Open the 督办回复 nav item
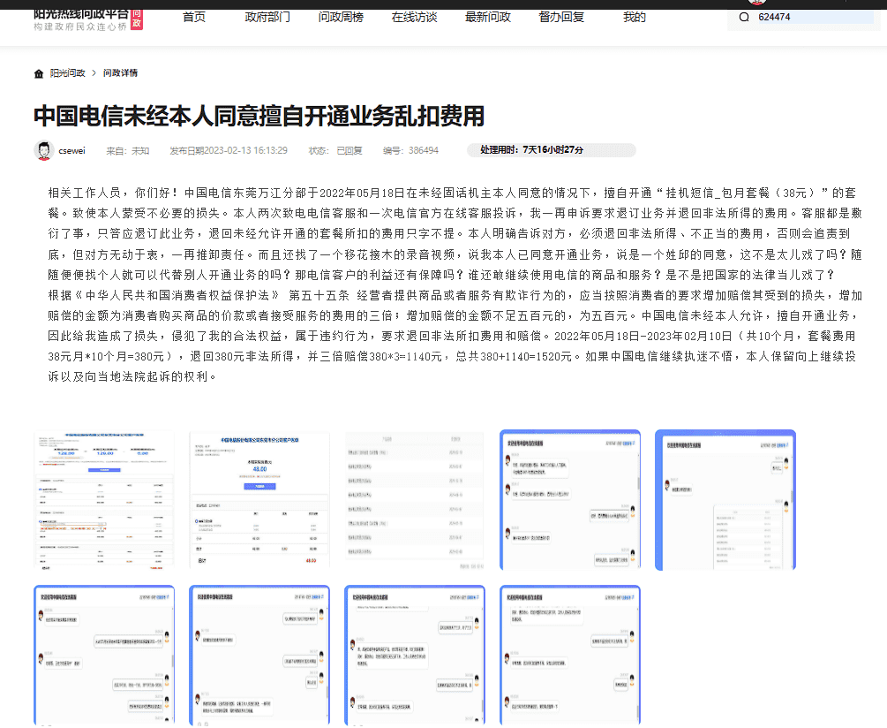This screenshot has width=887, height=728. coord(561,17)
